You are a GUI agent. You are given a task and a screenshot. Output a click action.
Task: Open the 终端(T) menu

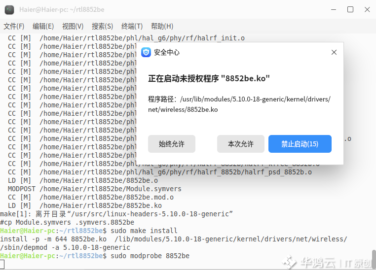pyautogui.click(x=132, y=26)
